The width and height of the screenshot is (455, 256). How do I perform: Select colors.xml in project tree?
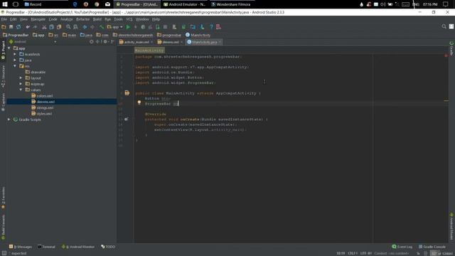[42, 96]
